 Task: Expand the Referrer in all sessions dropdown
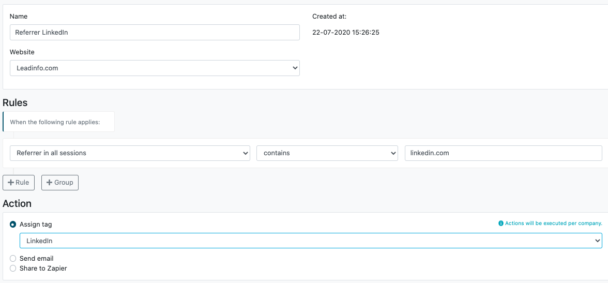coord(130,153)
